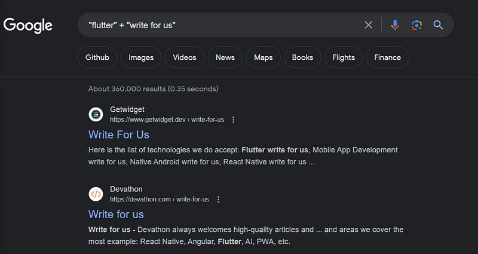Image resolution: width=478 pixels, height=254 pixels.
Task: Select the Github filter chip
Action: tap(97, 57)
